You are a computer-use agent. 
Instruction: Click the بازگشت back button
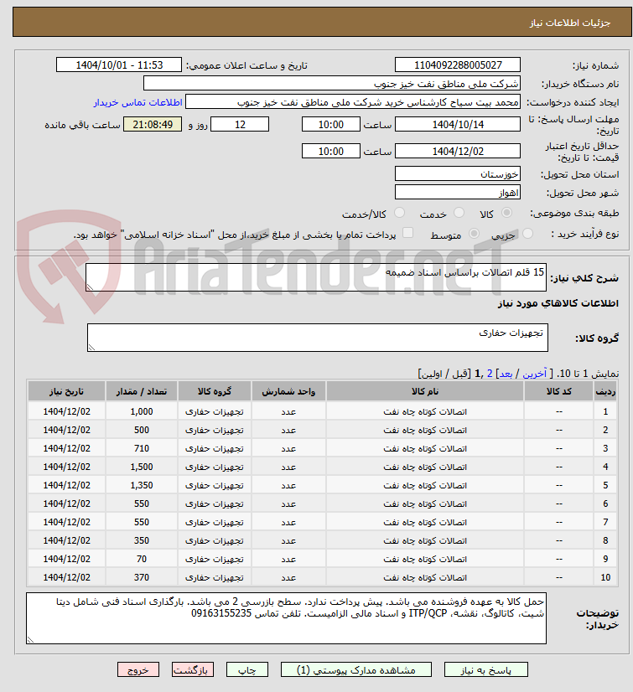tap(193, 670)
